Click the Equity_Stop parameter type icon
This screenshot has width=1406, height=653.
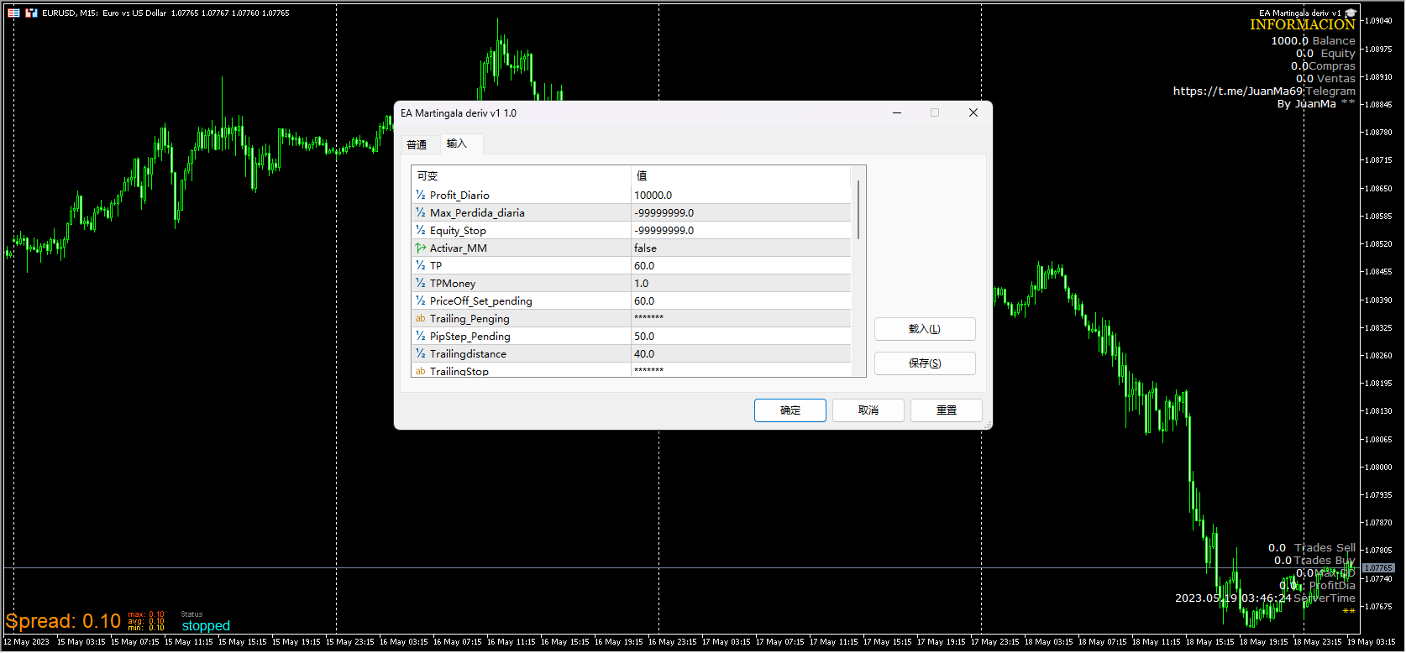pyautogui.click(x=420, y=231)
